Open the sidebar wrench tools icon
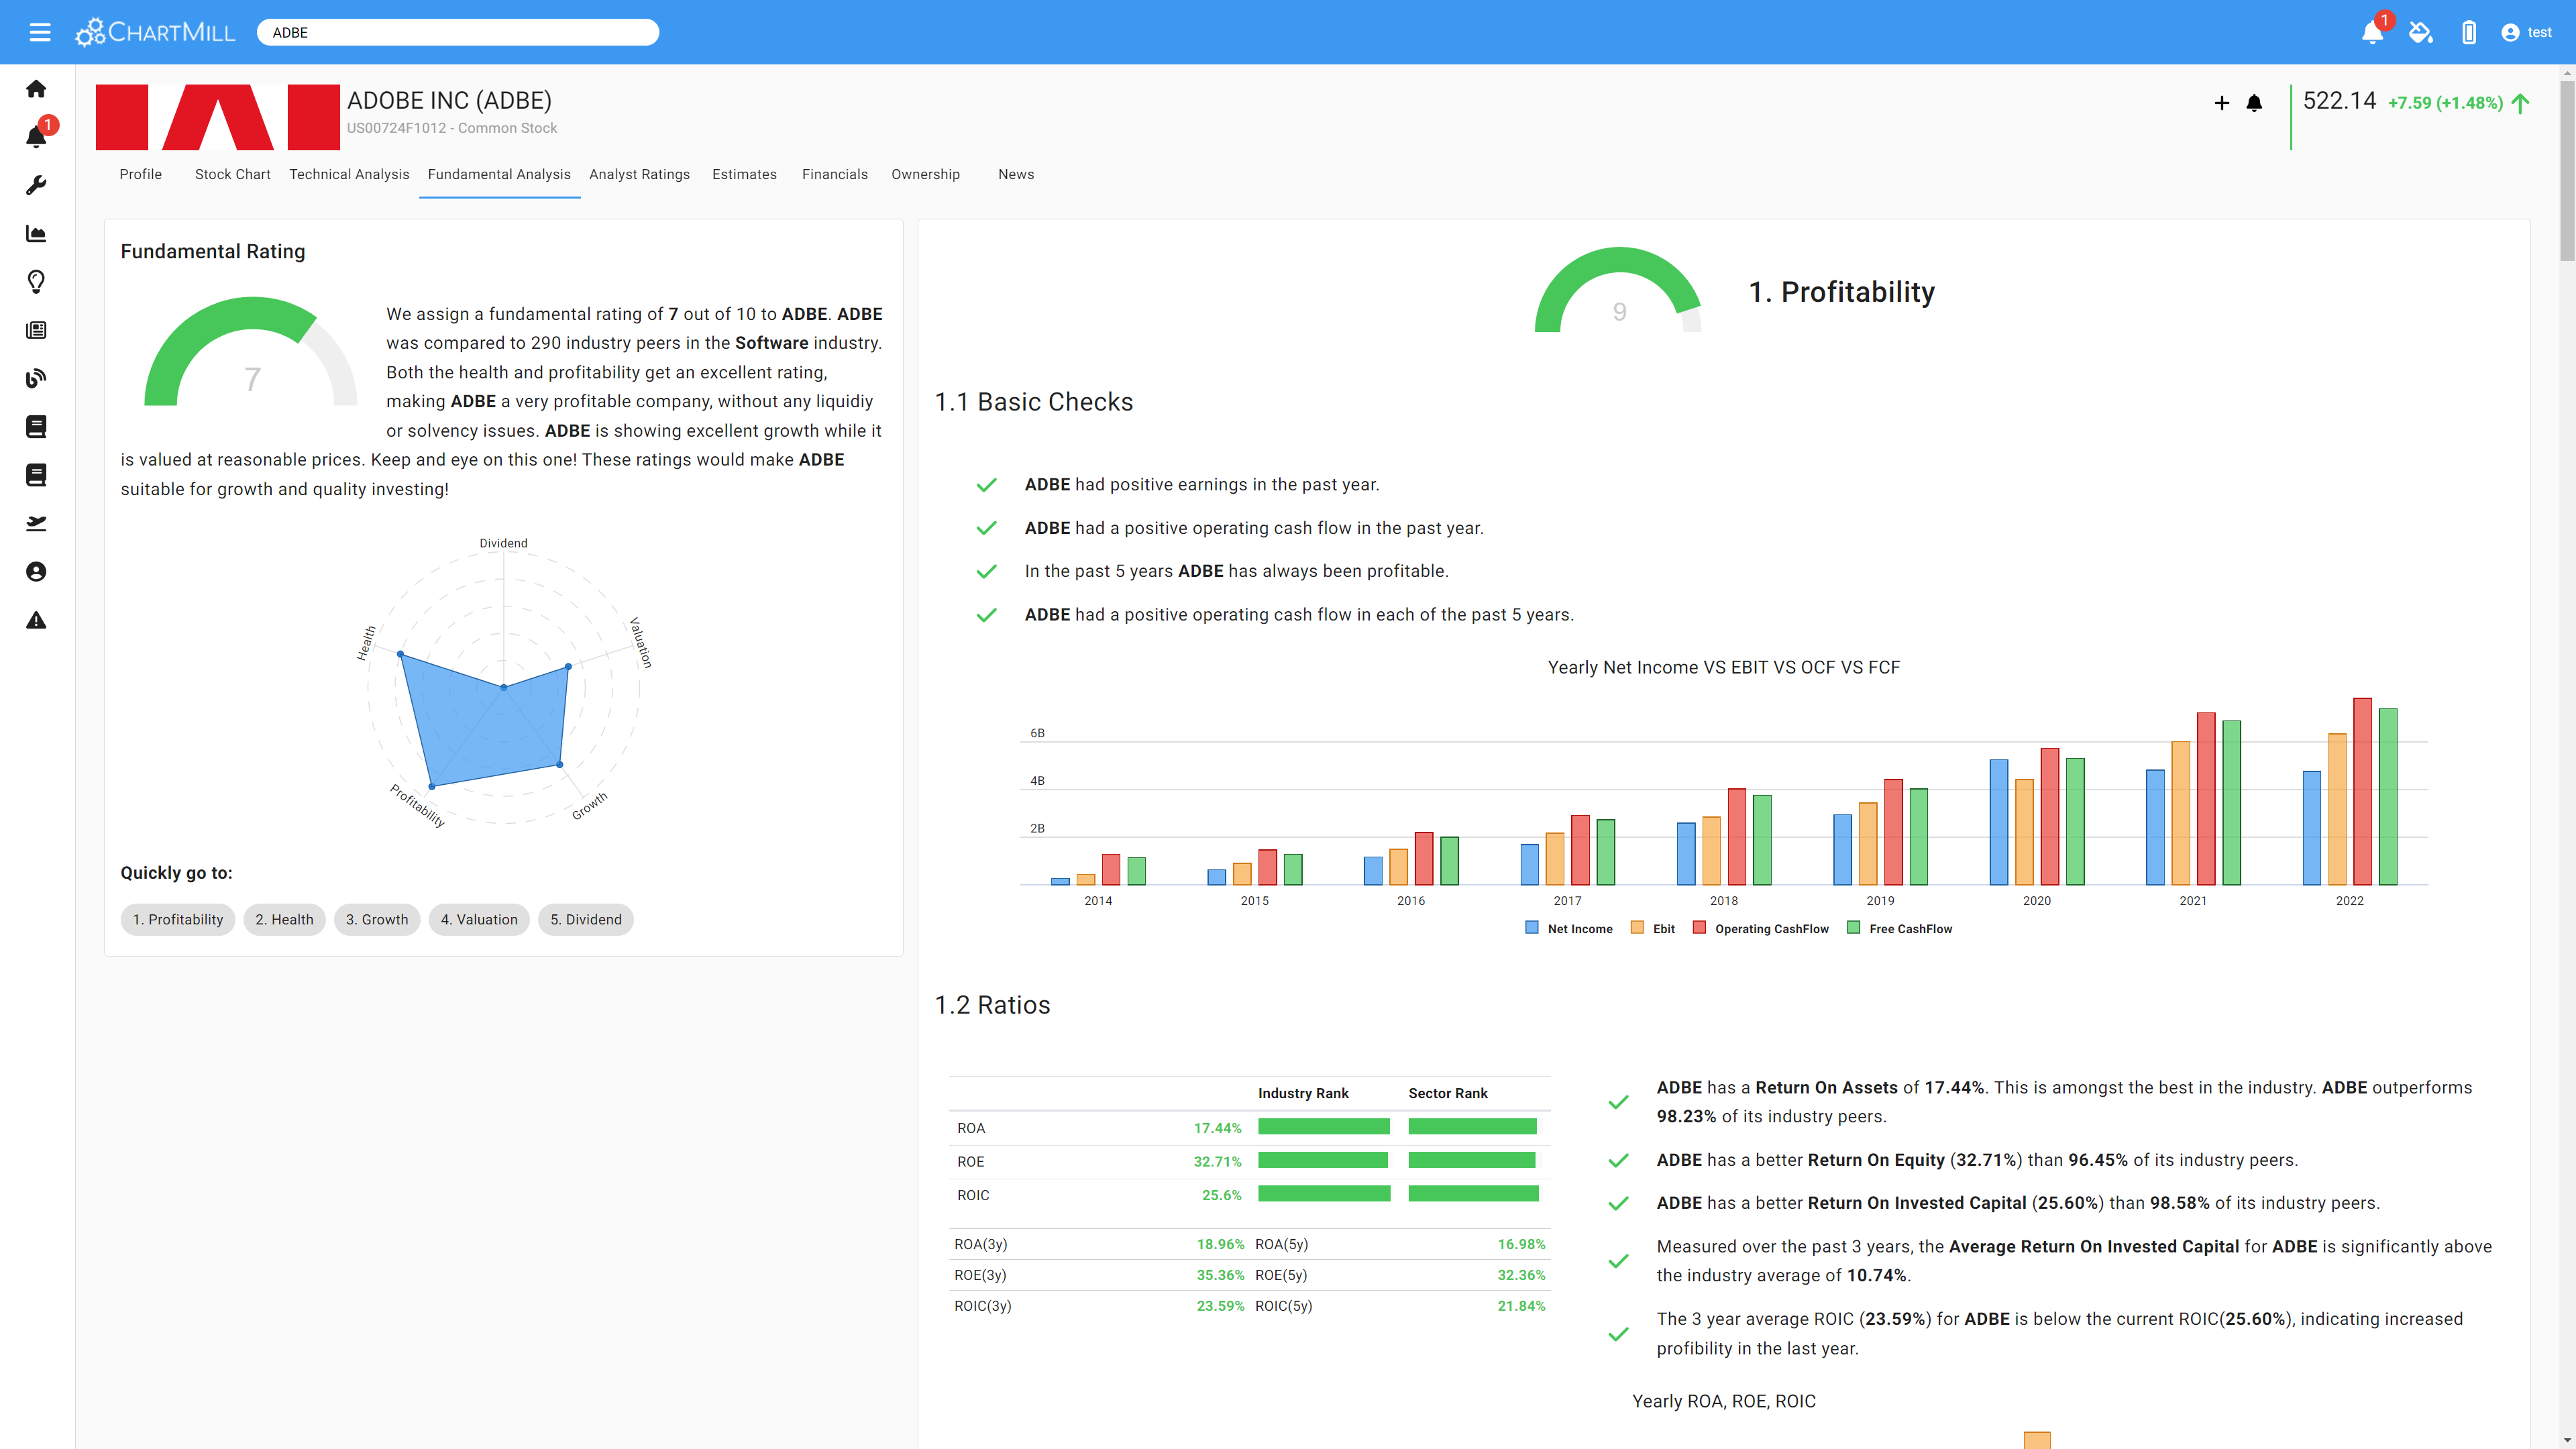 (36, 185)
